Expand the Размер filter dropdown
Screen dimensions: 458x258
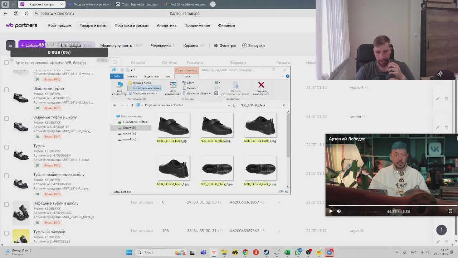[x=190, y=88]
